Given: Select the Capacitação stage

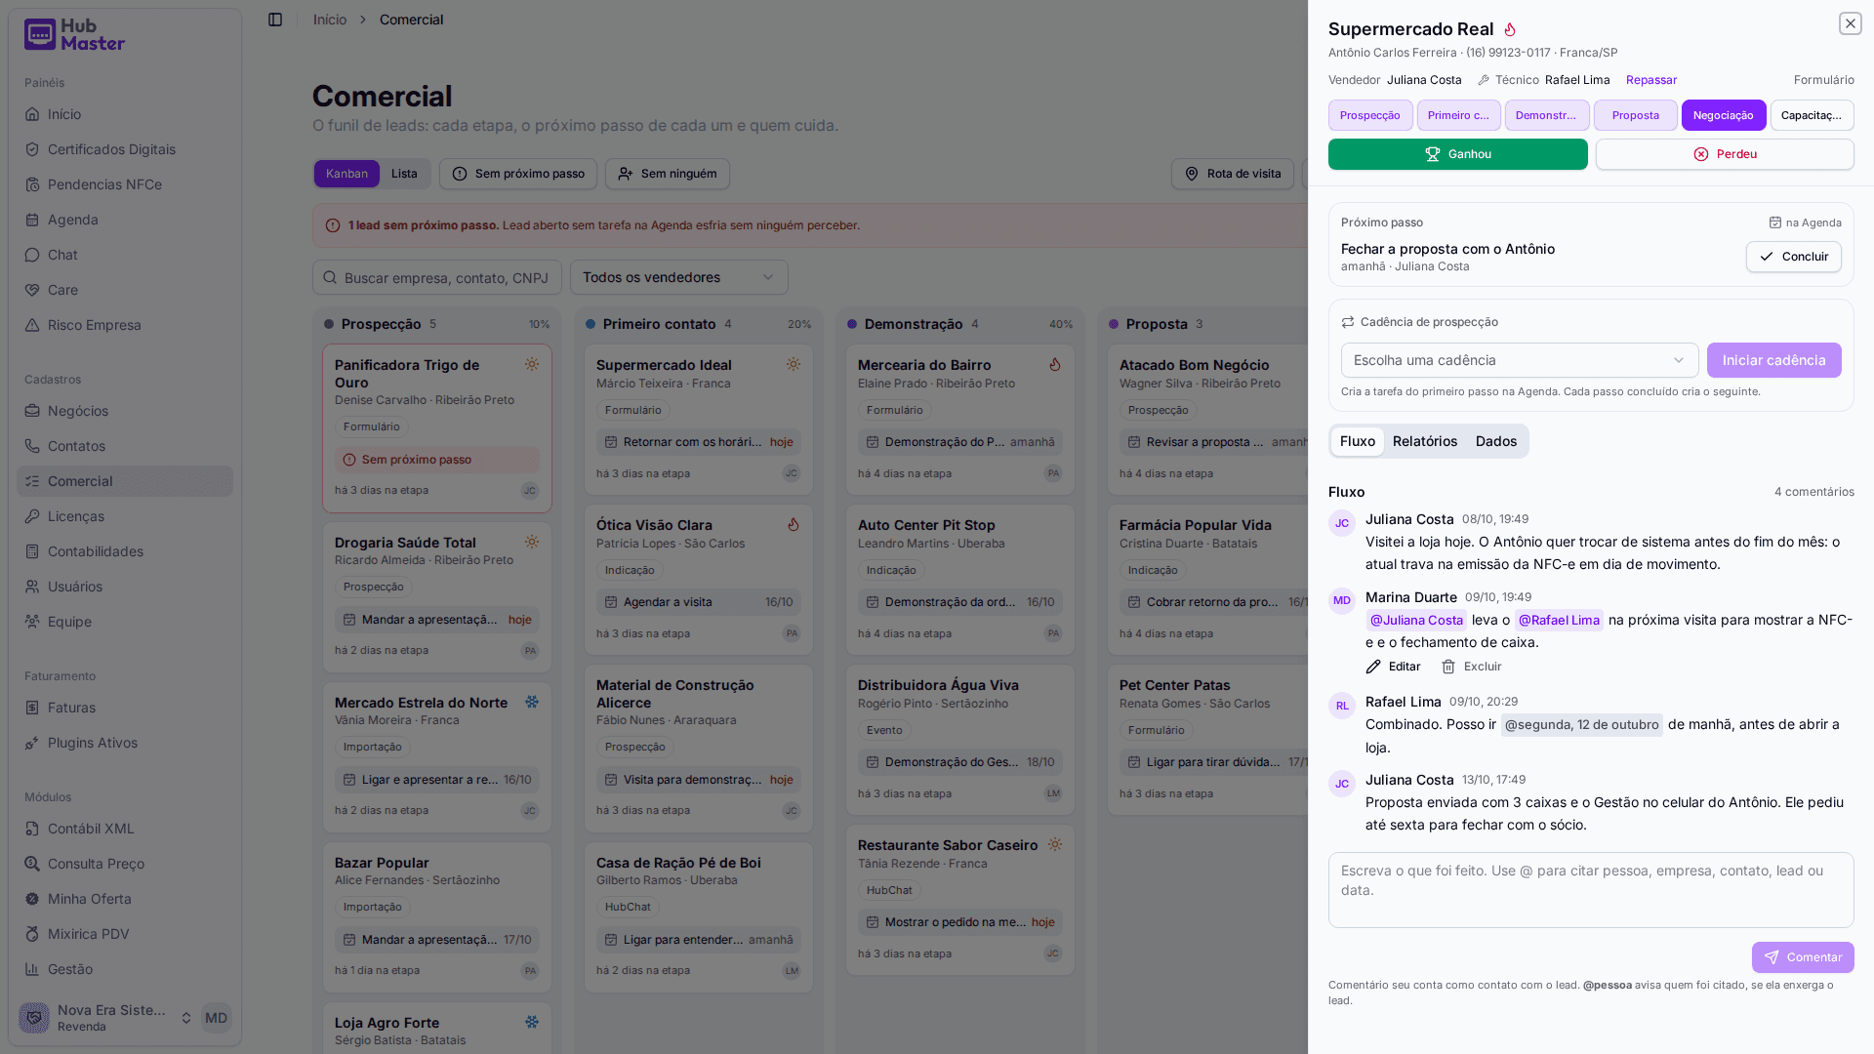Looking at the screenshot, I should (1812, 115).
